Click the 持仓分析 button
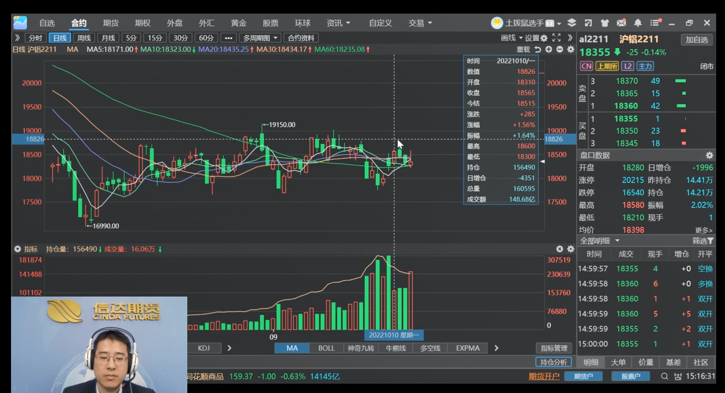725x393 pixels. coord(553,362)
